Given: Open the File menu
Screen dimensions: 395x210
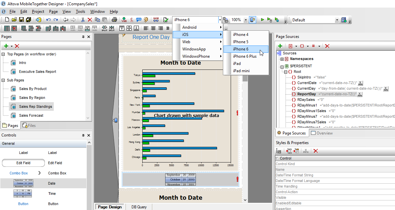Looking at the screenshot, I should [12, 11].
